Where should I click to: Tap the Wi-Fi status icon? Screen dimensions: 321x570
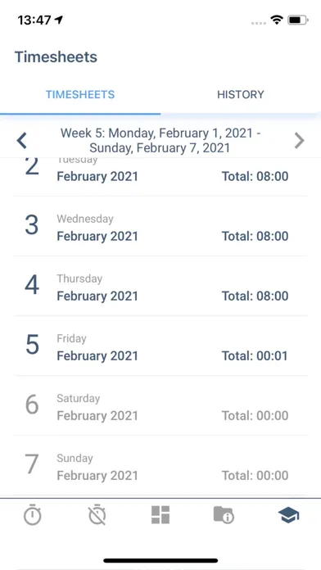tap(277, 20)
